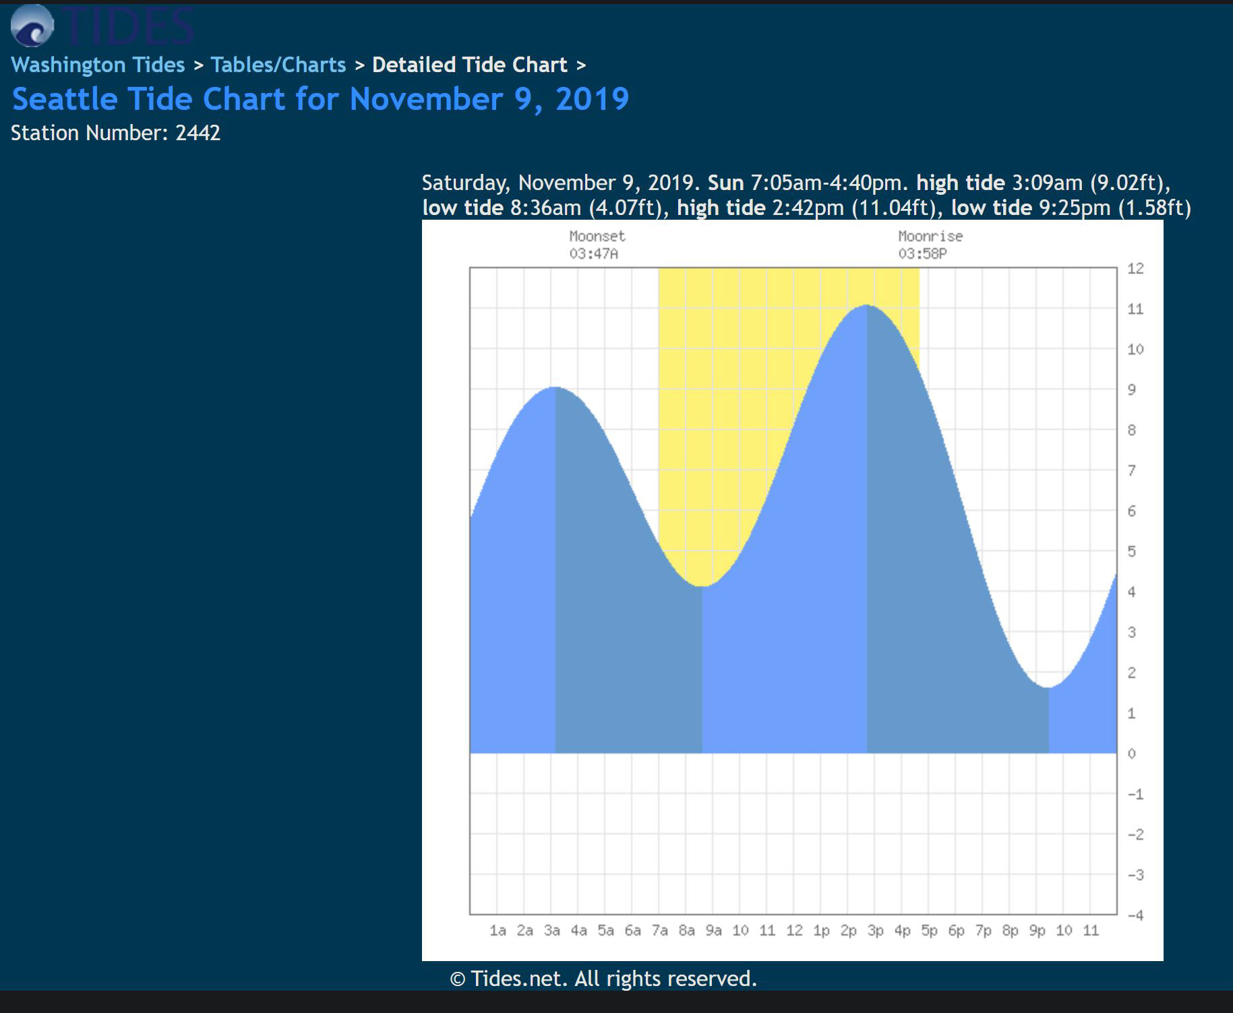Click the Moonrise 03:58P label
The image size is (1233, 1013).
tap(930, 245)
